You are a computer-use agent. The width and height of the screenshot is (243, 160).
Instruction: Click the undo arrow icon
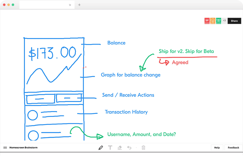click(x=129, y=148)
